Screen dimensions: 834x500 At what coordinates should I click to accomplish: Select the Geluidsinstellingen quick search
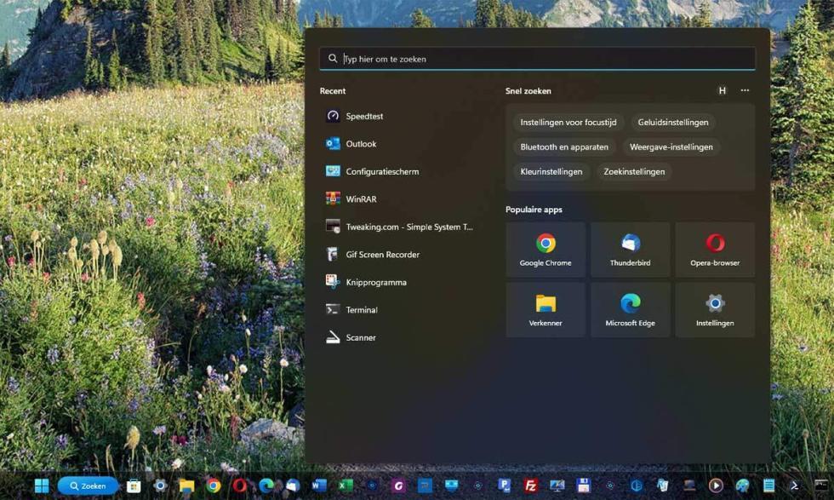[672, 122]
